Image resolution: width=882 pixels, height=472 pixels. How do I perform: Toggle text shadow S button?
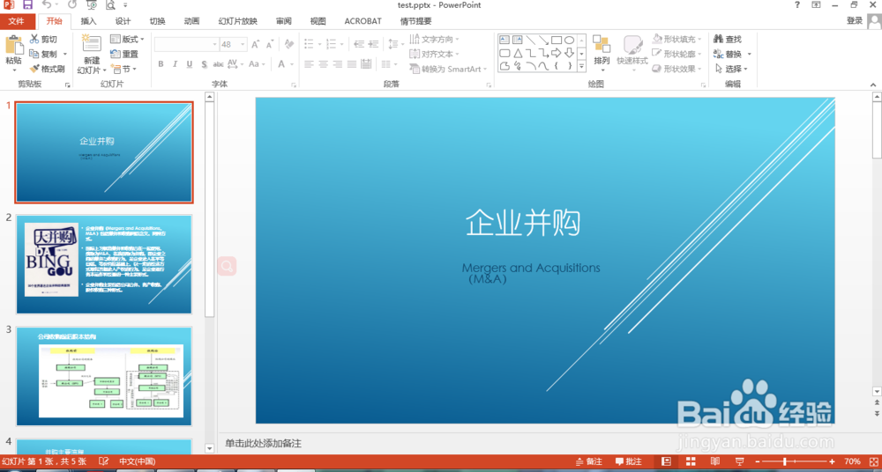click(205, 64)
